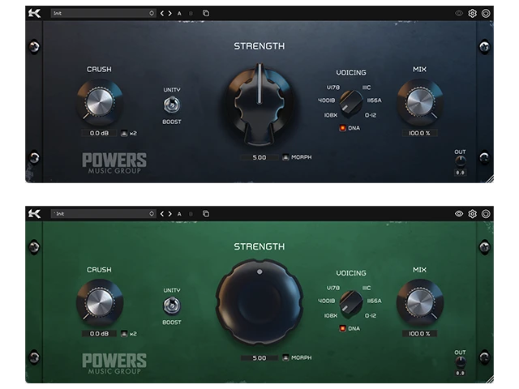Enable the x2 button in blue plugin
The image size is (519, 389).
point(124,133)
